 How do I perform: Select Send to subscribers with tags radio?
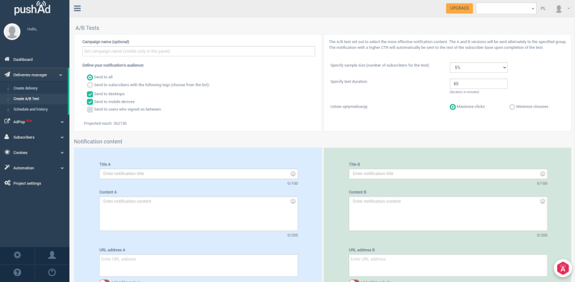click(90, 85)
